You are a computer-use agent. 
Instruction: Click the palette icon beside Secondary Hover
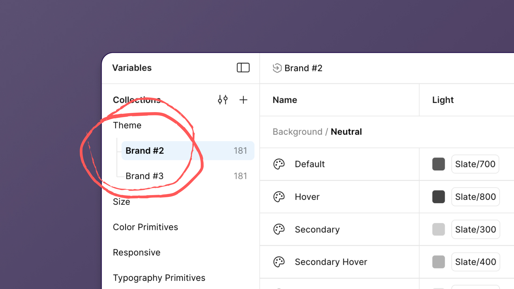279,262
